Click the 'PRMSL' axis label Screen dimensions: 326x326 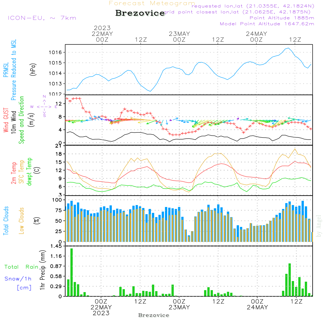point(6,70)
